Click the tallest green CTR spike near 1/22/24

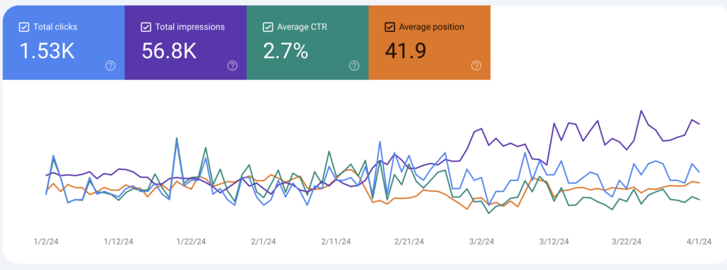[177, 138]
